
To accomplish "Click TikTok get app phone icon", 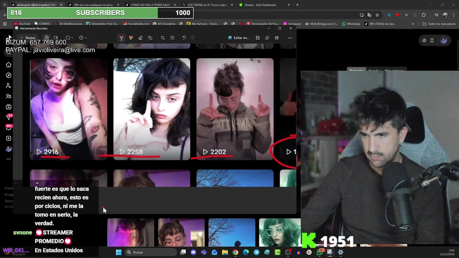I will click(x=432, y=40).
